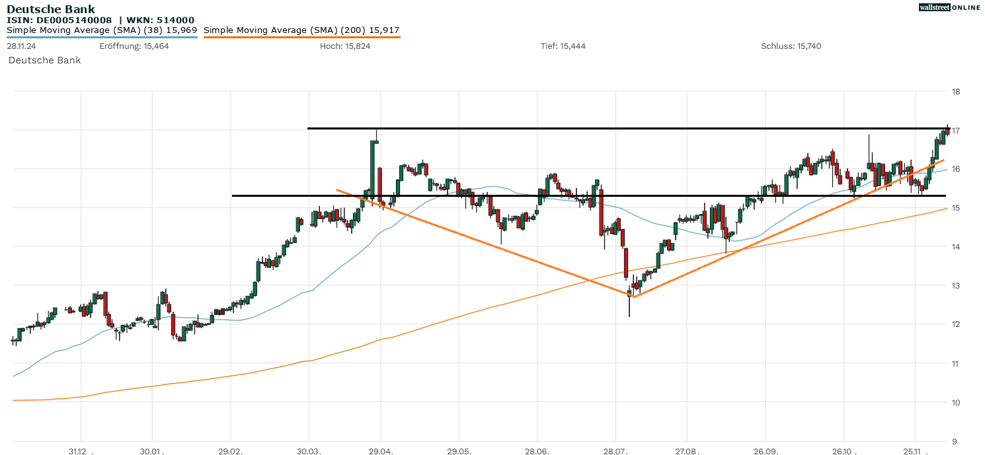Click the orange swatch line under SMA (200)

tap(301, 38)
